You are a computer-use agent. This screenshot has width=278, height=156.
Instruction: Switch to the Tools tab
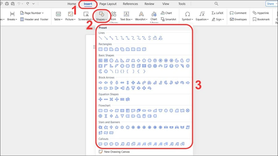182,4
